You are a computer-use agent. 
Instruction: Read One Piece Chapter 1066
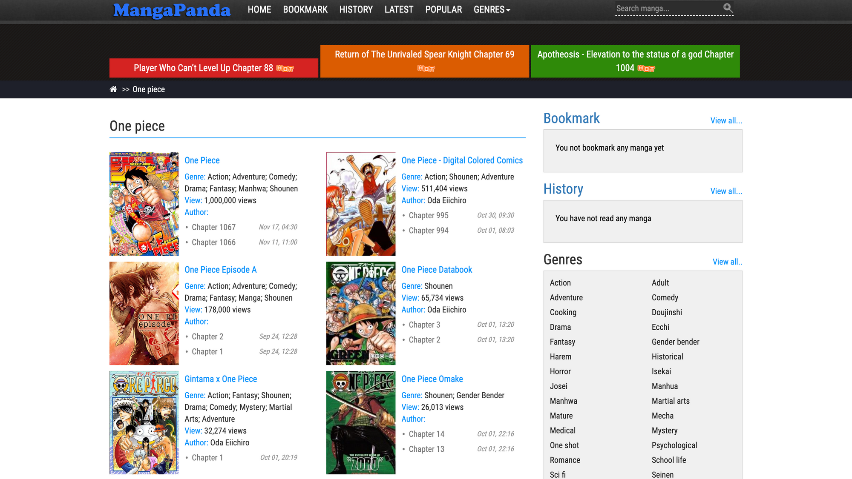click(213, 242)
